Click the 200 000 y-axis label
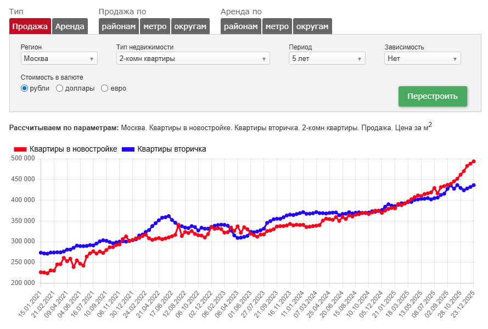The height and width of the screenshot is (329, 488). click(23, 283)
